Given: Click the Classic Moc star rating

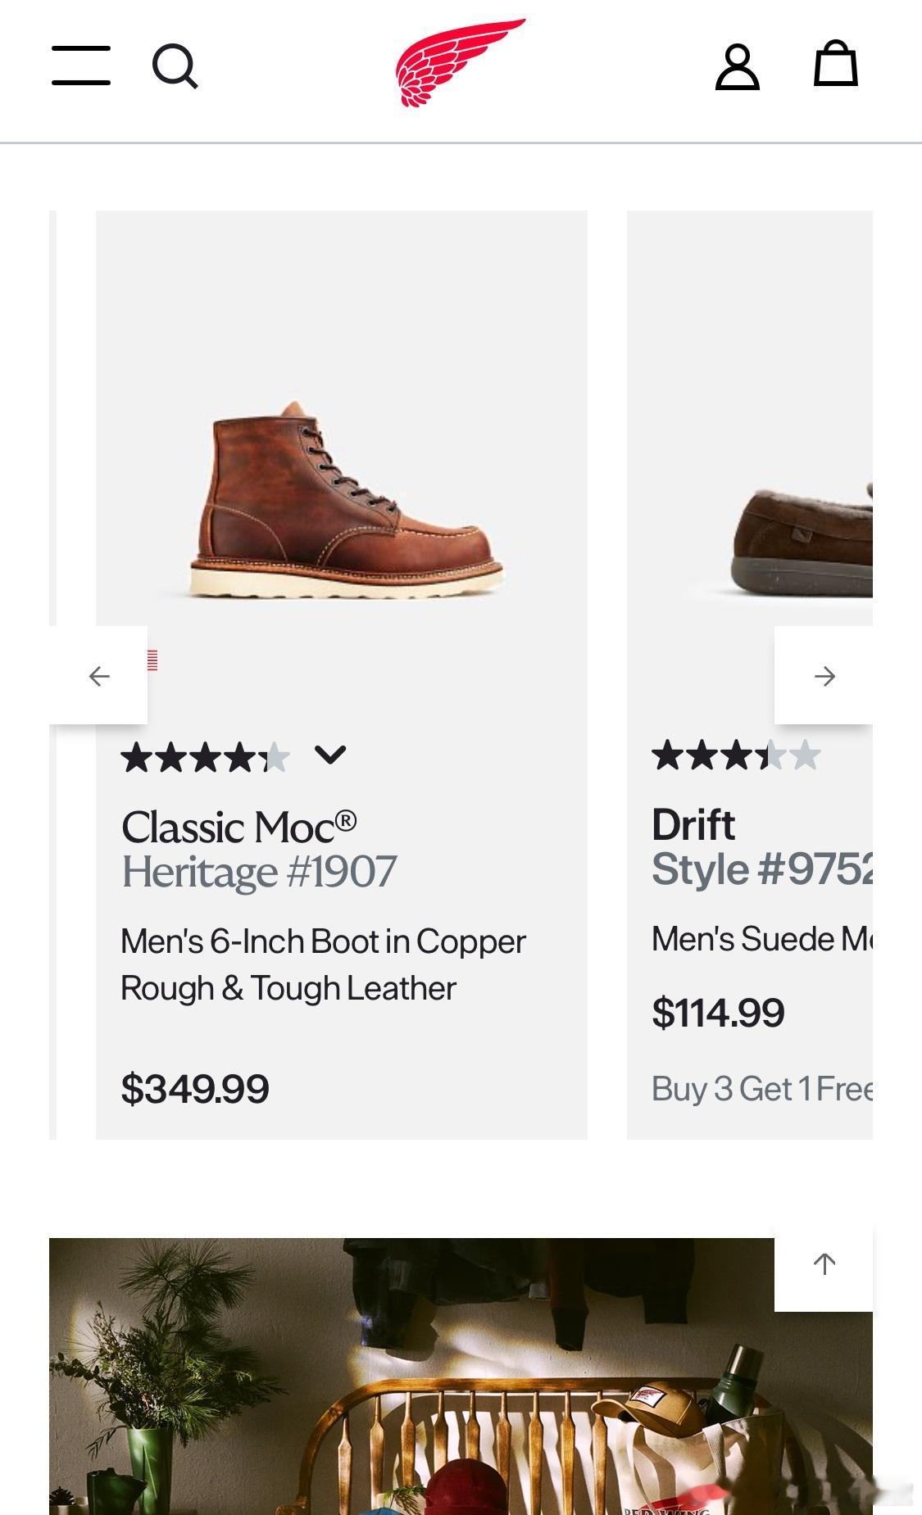Looking at the screenshot, I should coord(205,758).
